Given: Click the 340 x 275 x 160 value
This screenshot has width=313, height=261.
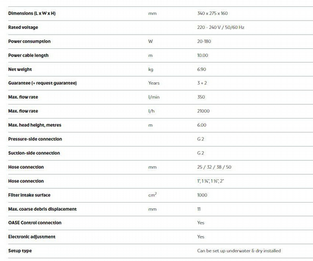Looking at the screenshot, I should point(212,13).
